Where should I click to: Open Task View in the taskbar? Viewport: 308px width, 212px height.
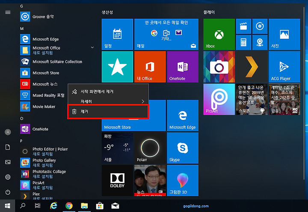pyautogui.click(x=38, y=206)
